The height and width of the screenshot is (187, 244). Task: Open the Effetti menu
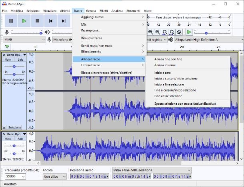click(x=104, y=11)
